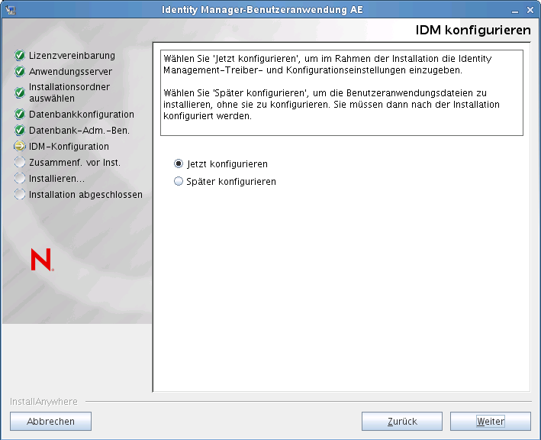Click the 'Installation abgeschlossen' step label
This screenshot has width=541, height=440.
86,195
